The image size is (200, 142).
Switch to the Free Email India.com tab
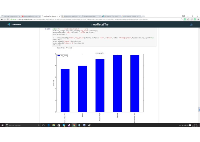click(x=10, y=16)
